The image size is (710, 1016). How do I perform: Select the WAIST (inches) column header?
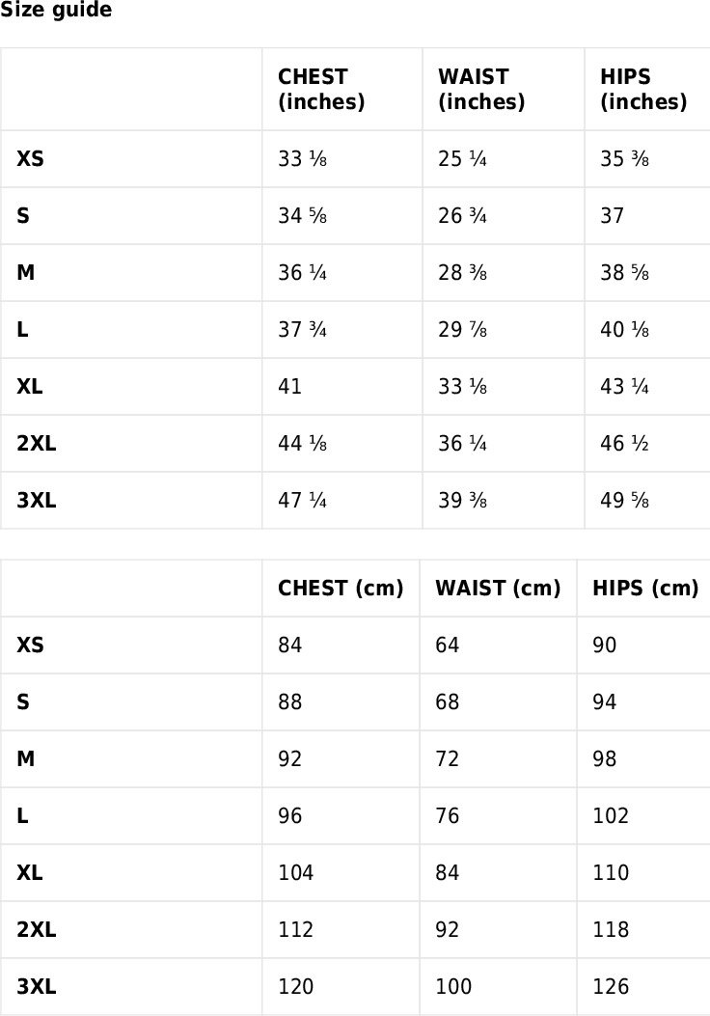point(481,89)
